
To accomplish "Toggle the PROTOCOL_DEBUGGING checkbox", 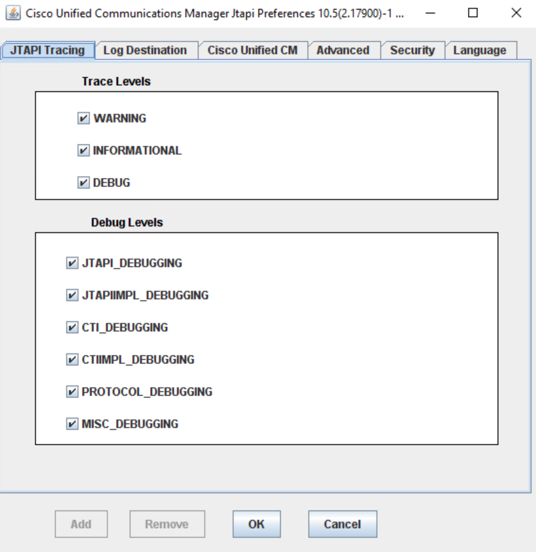I will 72,392.
